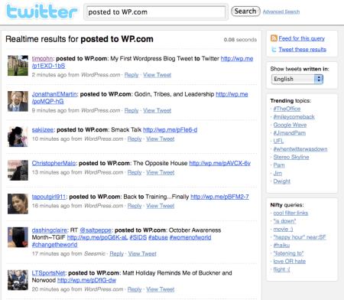Reply to timcohn's tweet
The width and height of the screenshot is (344, 300).
[x=131, y=75]
